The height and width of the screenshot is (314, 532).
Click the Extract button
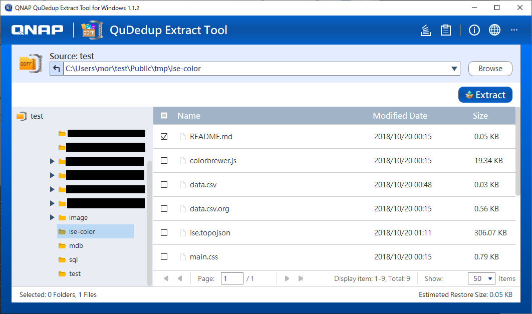485,95
